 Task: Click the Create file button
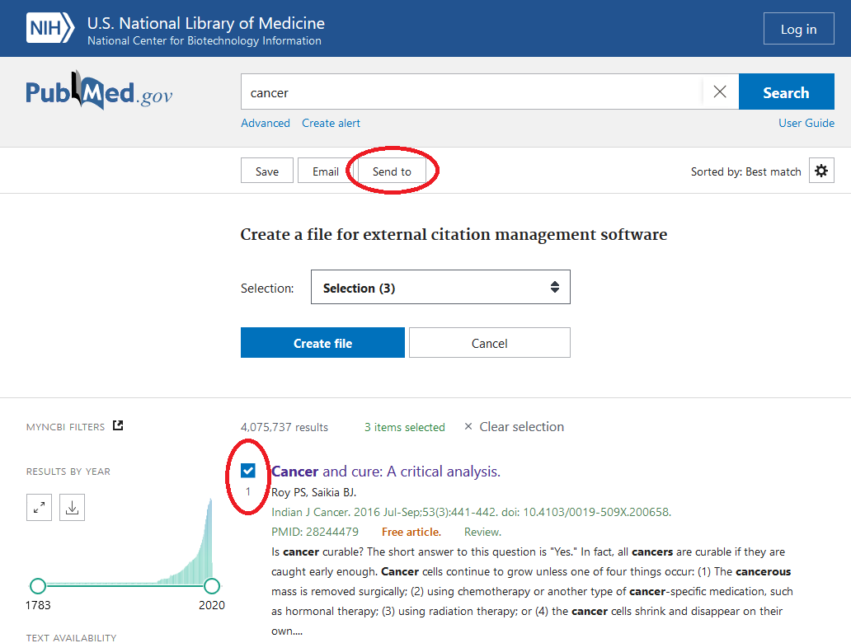(322, 342)
